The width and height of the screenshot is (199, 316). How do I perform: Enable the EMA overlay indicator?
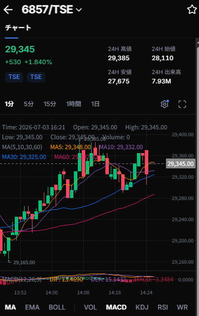tap(32, 307)
